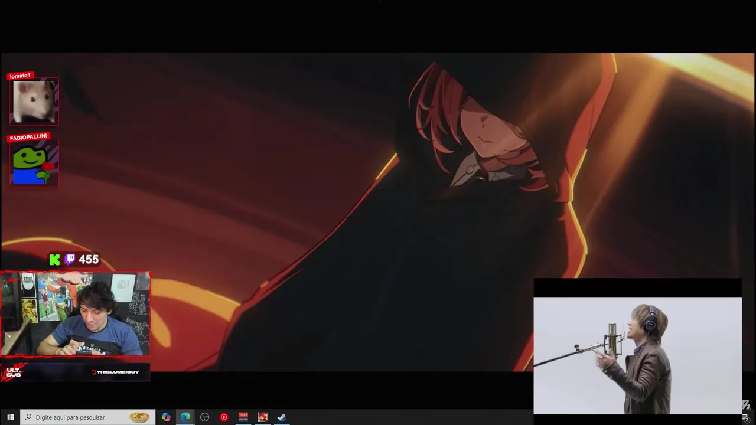Switch to Microsoft Edge on the taskbar
This screenshot has width=756, height=425.
click(185, 417)
